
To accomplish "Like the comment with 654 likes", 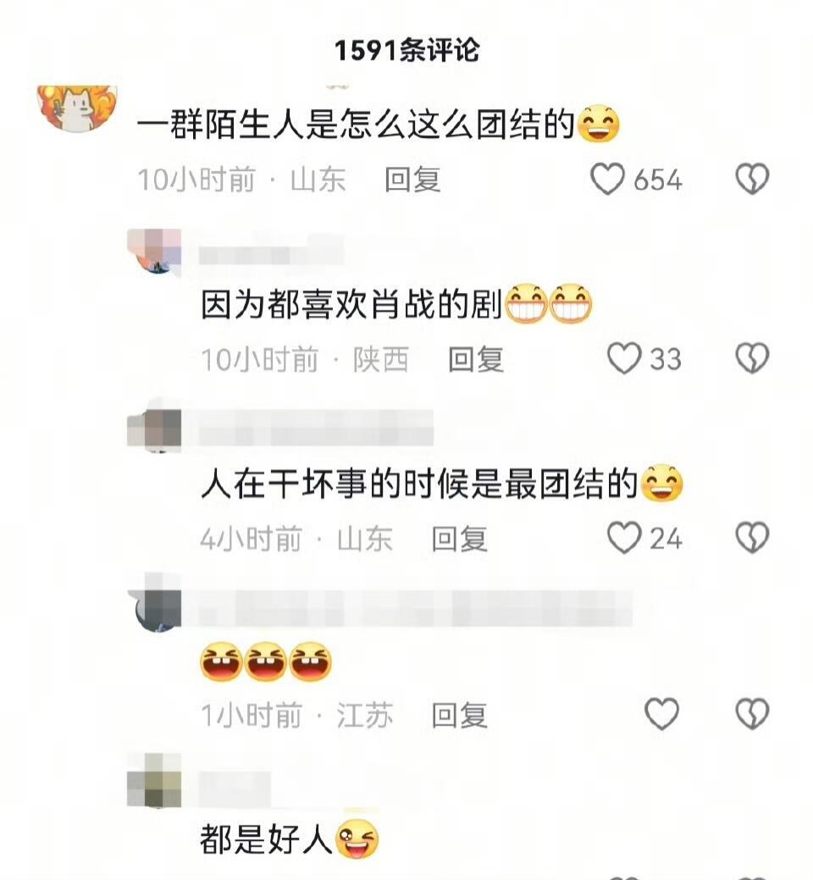I will click(x=607, y=179).
